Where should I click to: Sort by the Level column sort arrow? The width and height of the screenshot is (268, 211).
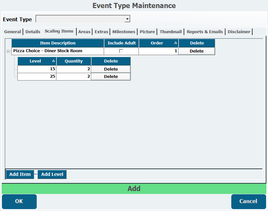click(53, 61)
